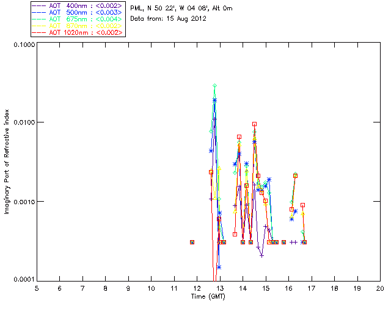Click the x-axis tick label 17
391x312 pixels.
tap(312, 288)
